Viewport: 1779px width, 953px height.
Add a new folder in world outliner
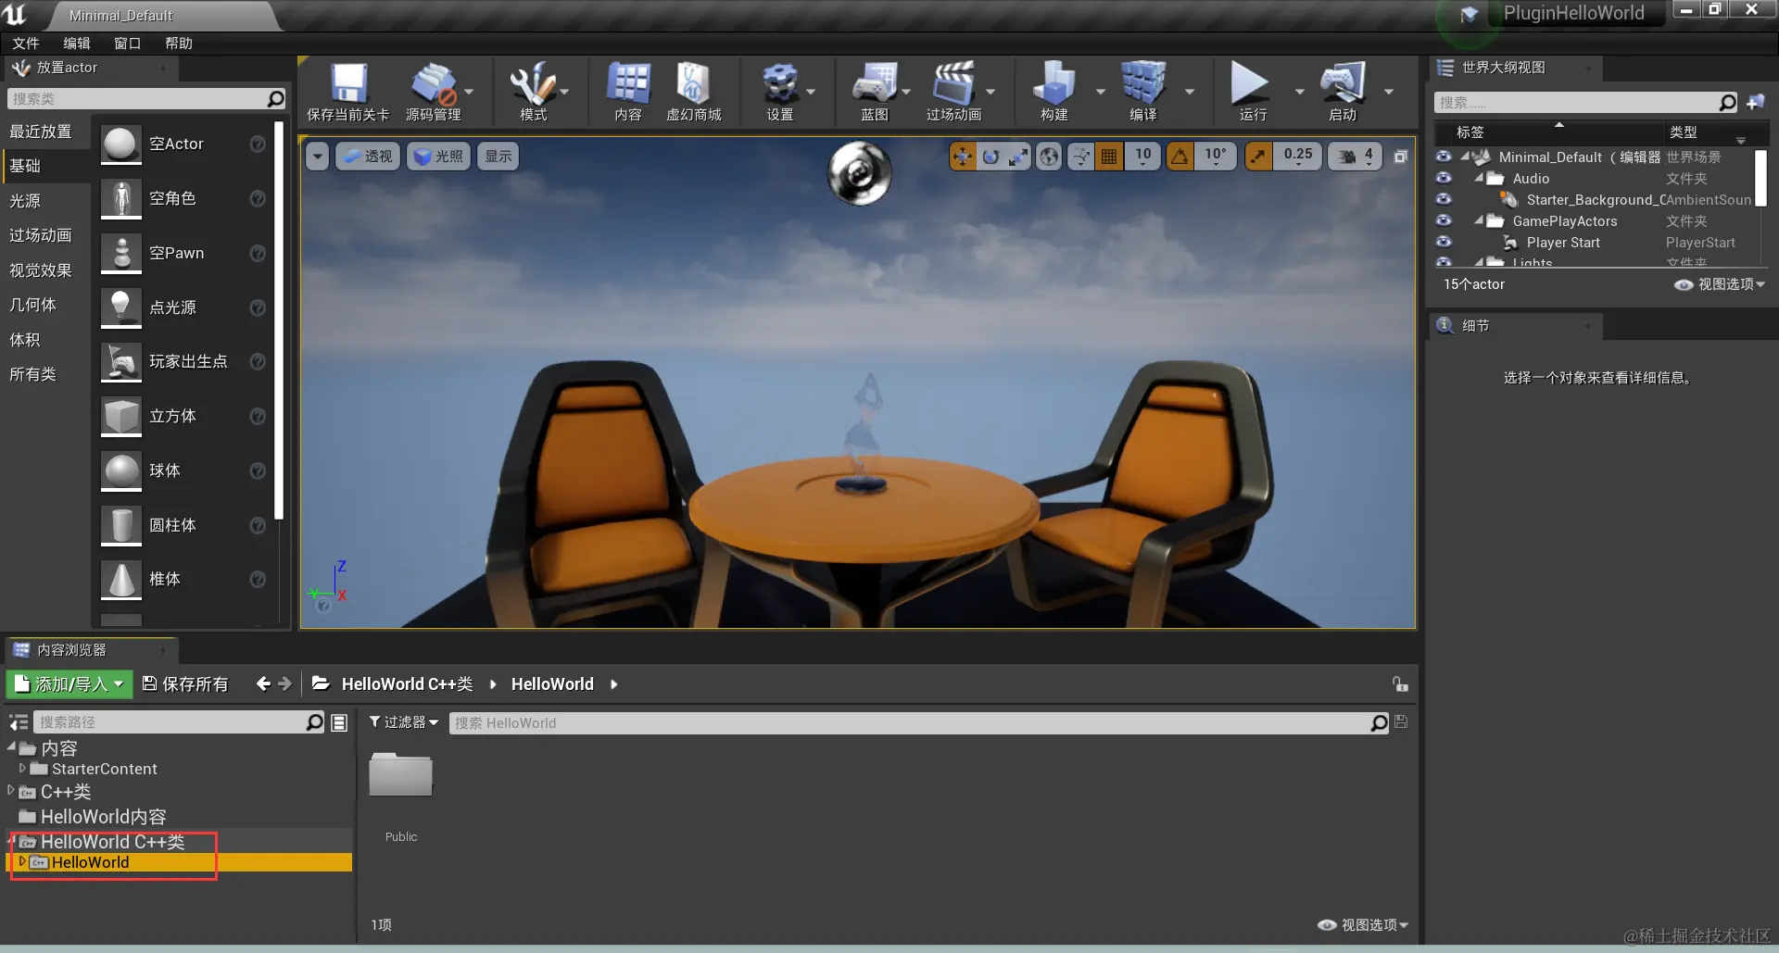1756,102
